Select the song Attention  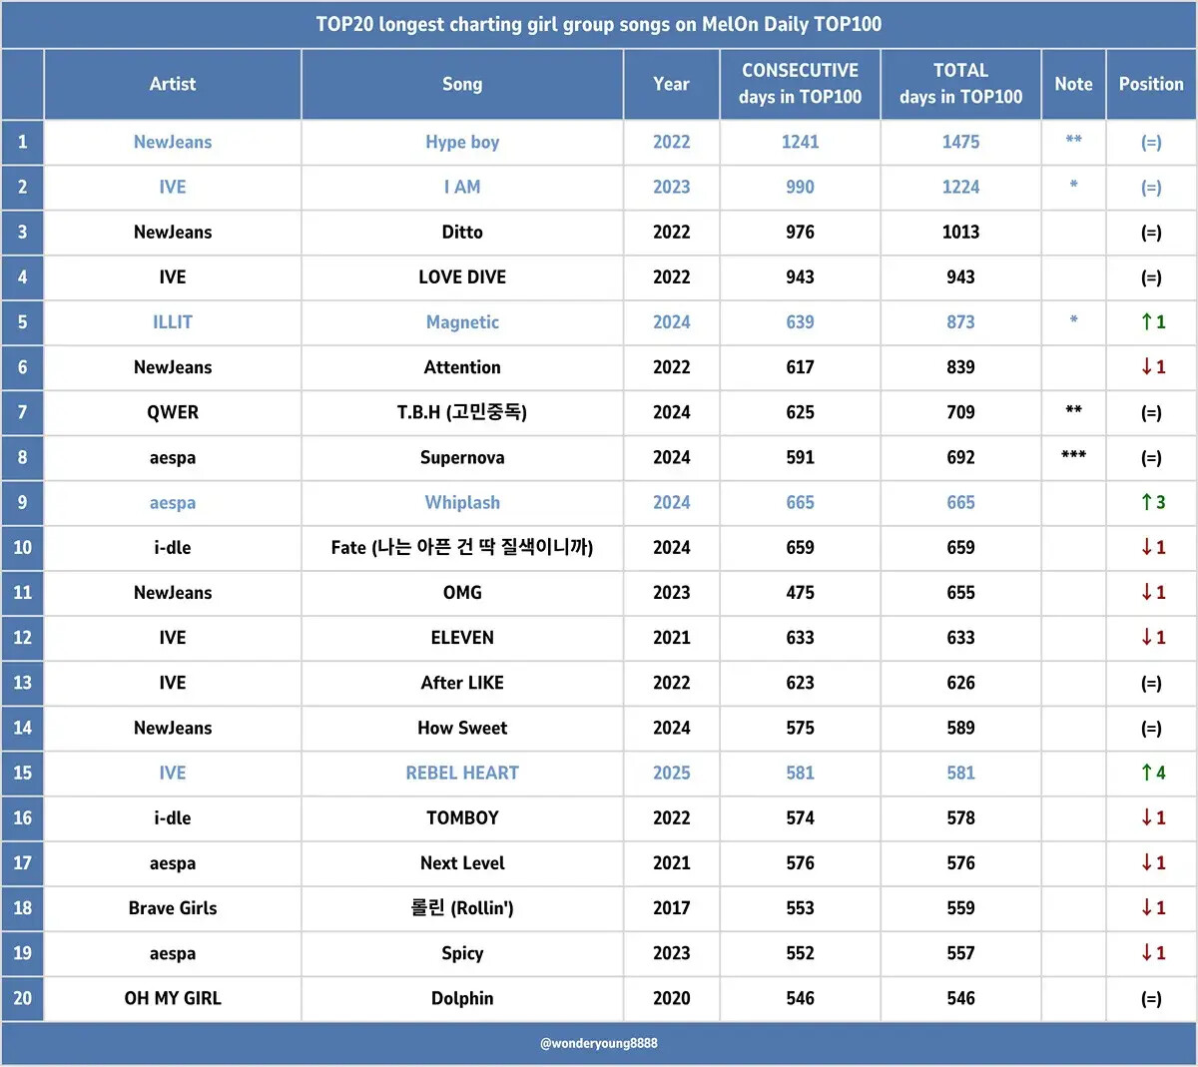[x=462, y=367]
